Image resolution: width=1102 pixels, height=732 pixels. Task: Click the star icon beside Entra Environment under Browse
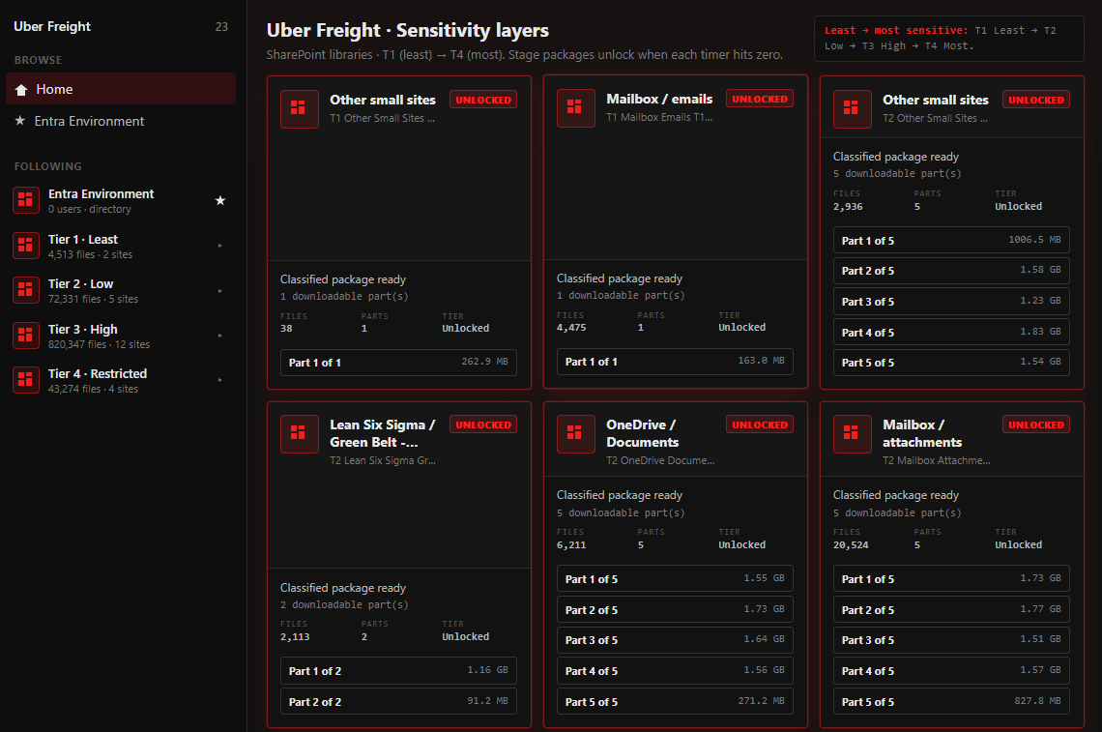pos(19,121)
